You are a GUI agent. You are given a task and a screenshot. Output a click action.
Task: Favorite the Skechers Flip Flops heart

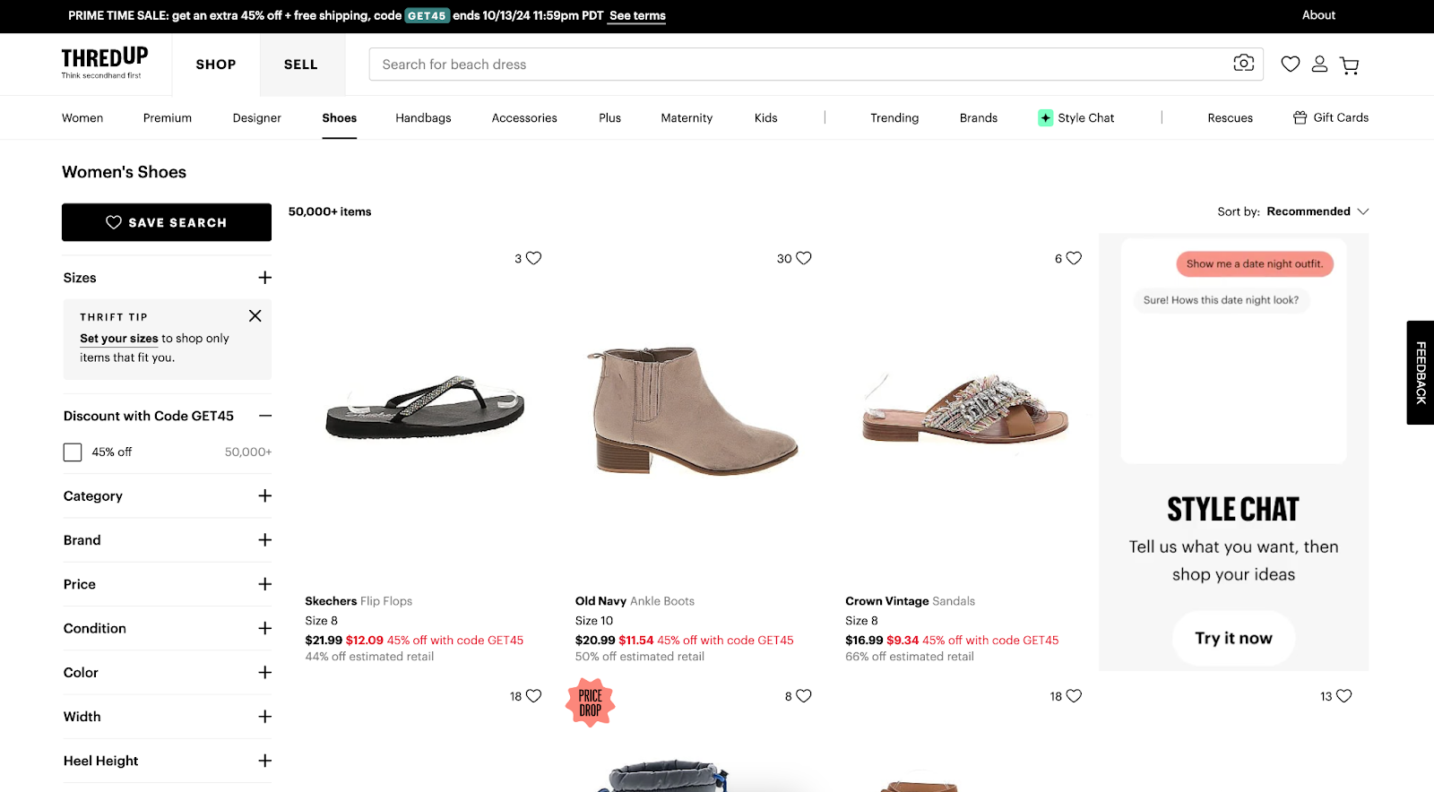pyautogui.click(x=534, y=258)
